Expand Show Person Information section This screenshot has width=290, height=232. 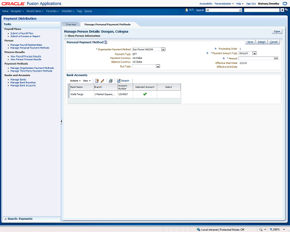click(66, 36)
